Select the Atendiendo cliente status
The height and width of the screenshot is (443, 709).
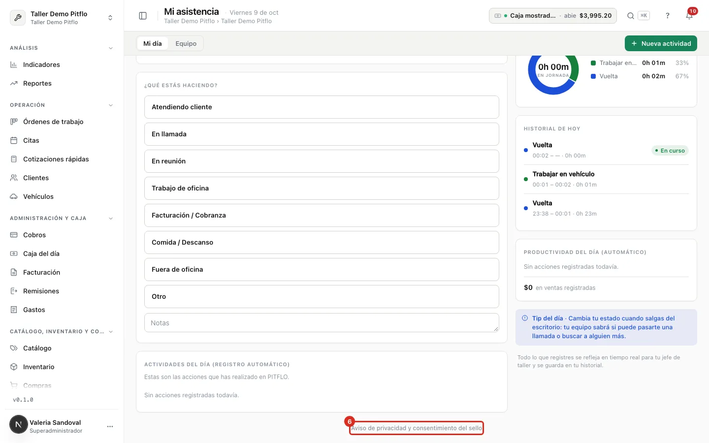(322, 107)
